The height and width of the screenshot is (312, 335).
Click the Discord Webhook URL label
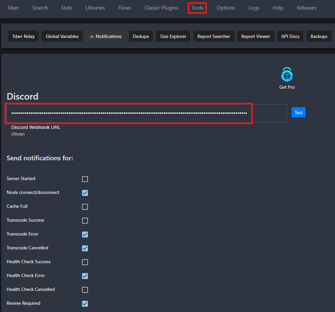coord(36,127)
